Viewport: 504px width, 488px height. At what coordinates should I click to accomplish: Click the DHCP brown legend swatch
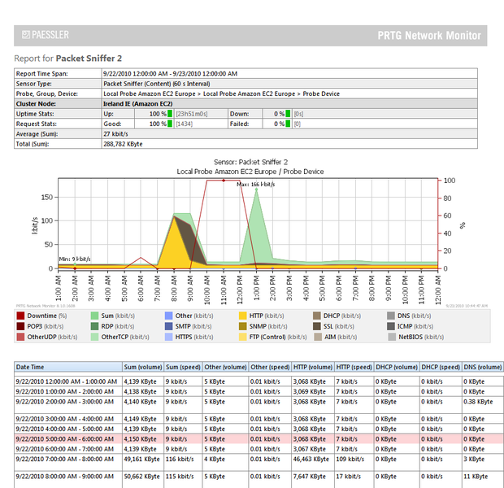[317, 316]
